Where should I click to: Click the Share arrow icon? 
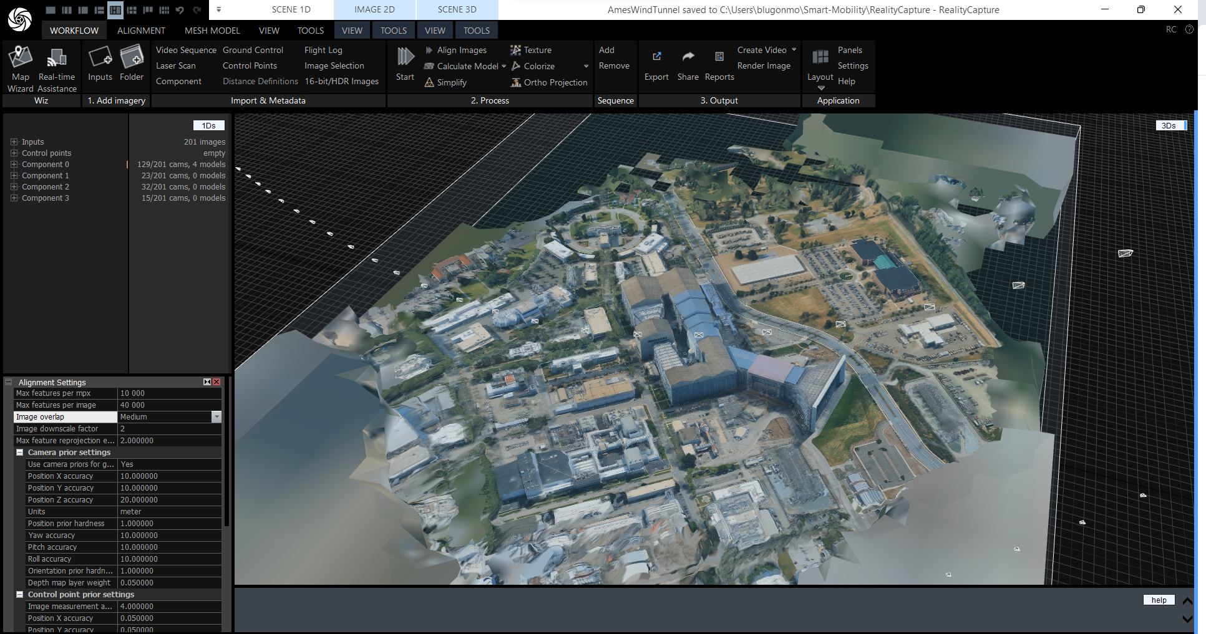688,57
